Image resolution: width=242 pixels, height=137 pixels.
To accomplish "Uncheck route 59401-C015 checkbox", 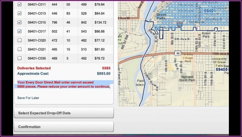I will 19,22.
